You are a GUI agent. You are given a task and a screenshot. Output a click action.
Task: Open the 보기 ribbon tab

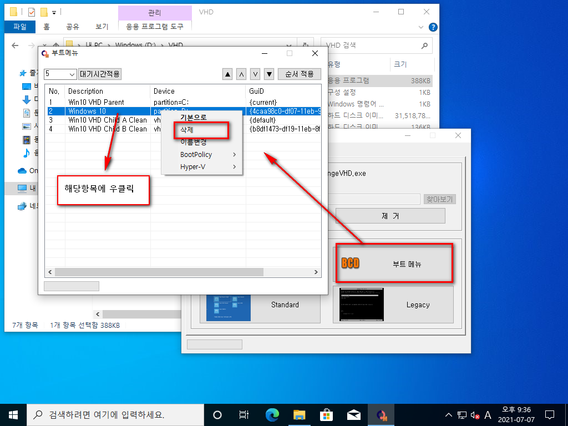pos(102,27)
